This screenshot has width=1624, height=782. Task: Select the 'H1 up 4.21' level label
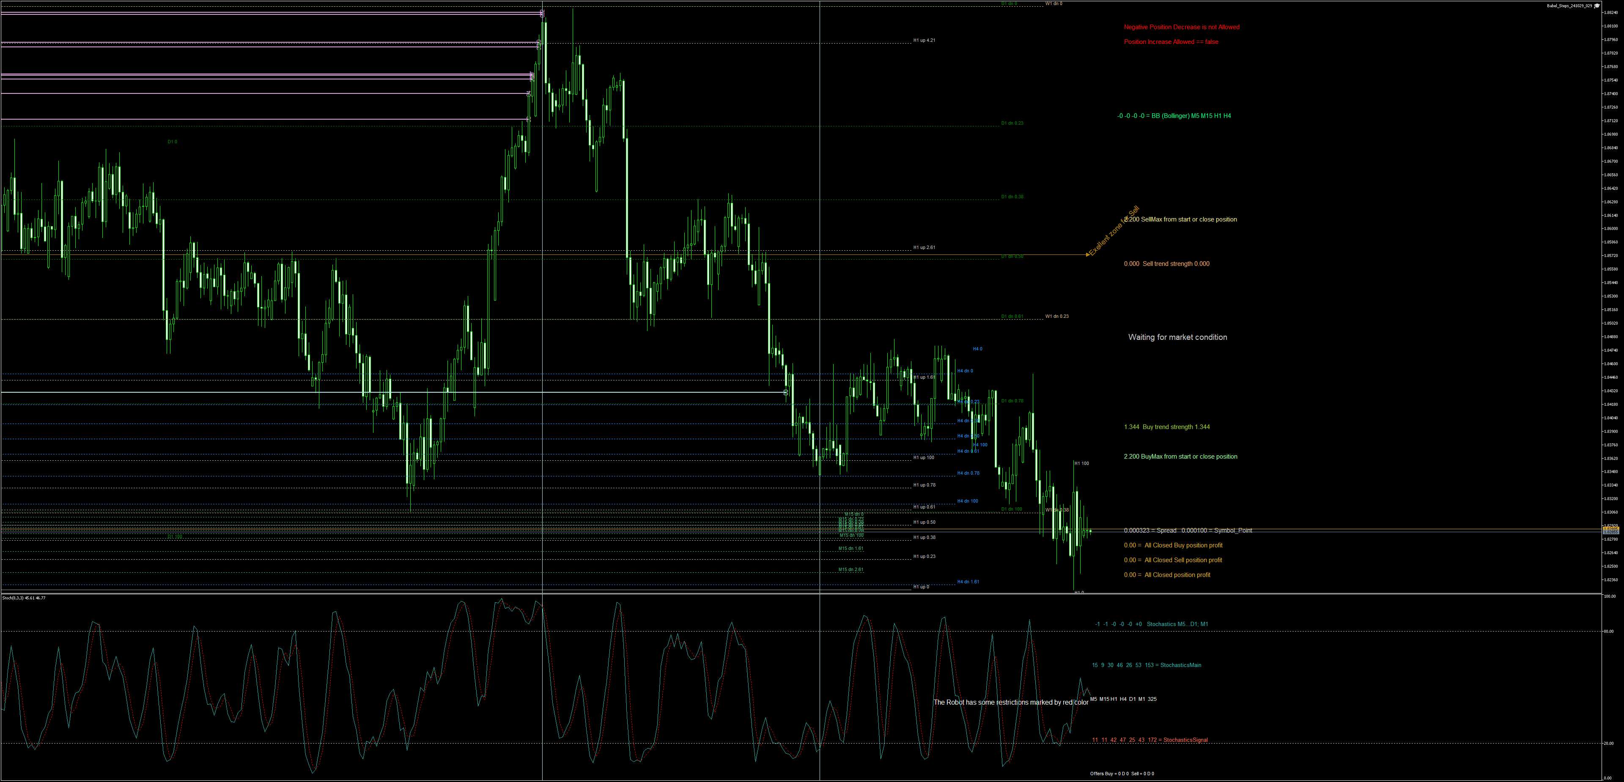[x=924, y=40]
